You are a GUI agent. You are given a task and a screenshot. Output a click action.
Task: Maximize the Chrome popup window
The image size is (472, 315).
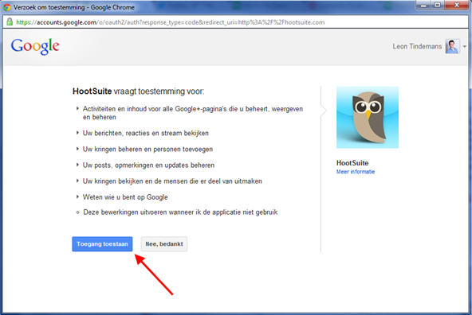pos(438,6)
